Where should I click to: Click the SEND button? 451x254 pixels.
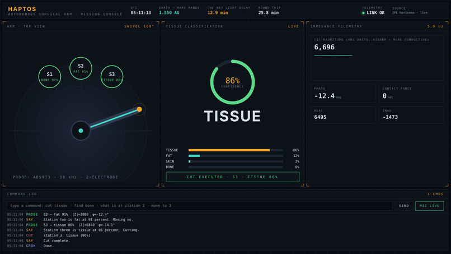pos(404,206)
